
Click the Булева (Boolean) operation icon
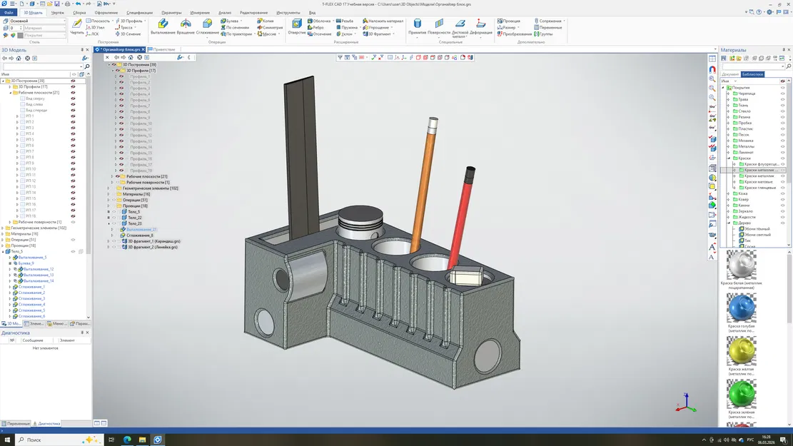[x=224, y=21]
